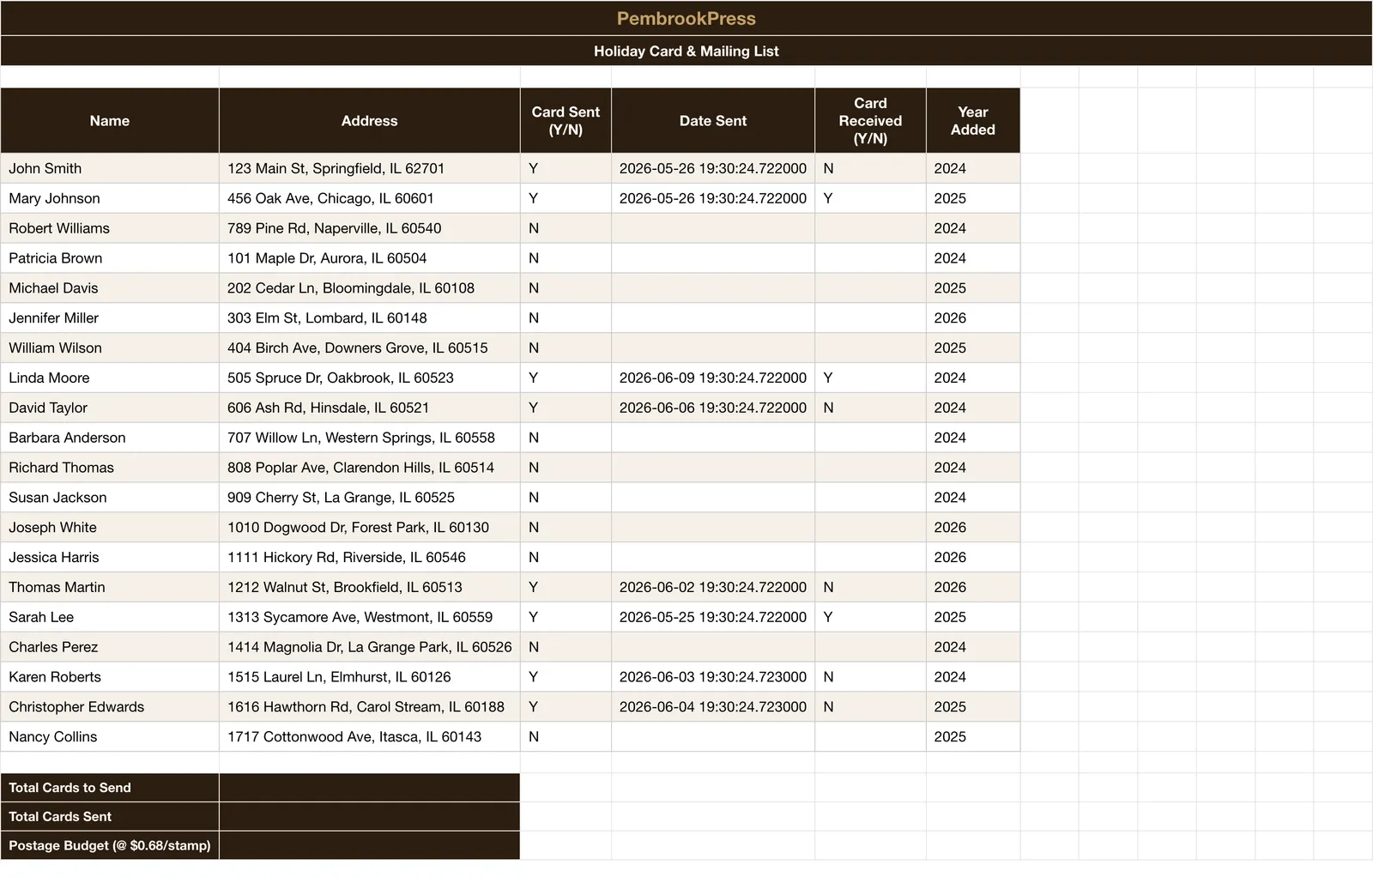
Task: Select the PembrookPress title cell
Action: point(686,18)
